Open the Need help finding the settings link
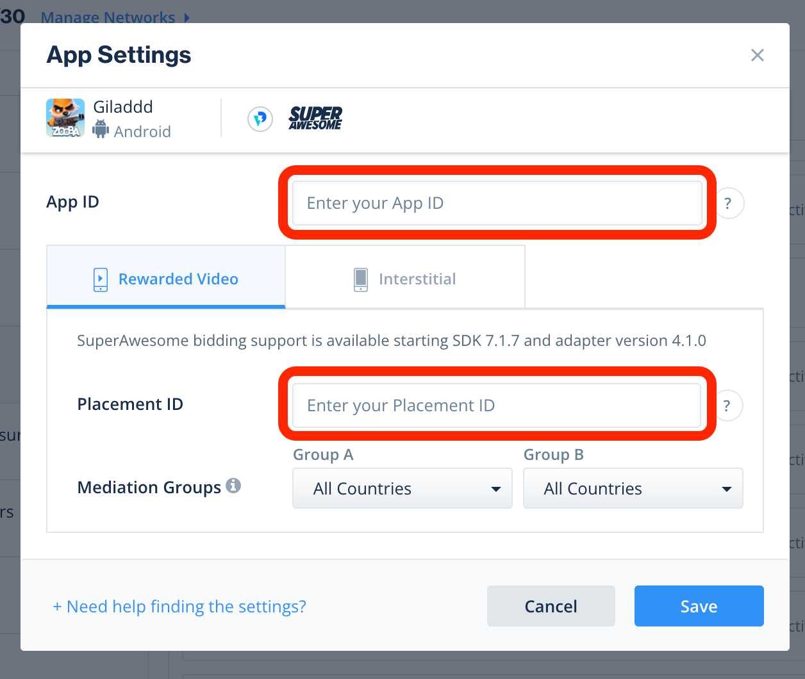The width and height of the screenshot is (805, 679). click(x=179, y=607)
